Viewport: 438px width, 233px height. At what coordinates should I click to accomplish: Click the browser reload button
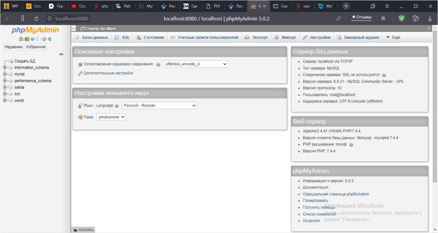click(x=36, y=19)
